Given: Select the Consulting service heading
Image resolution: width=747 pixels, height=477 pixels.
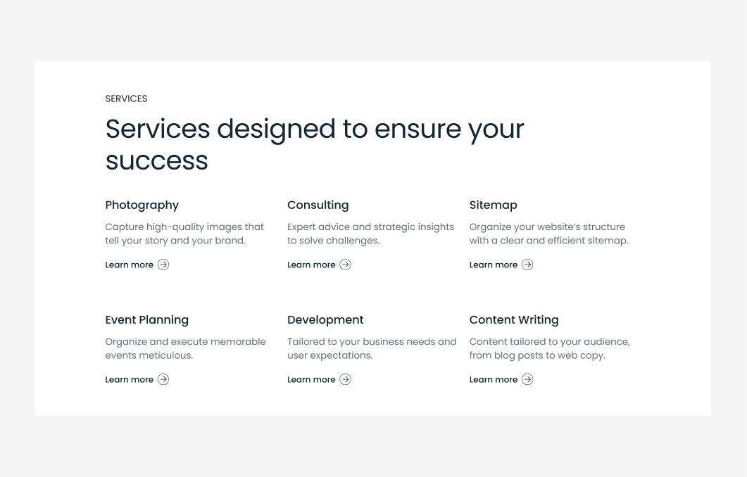Looking at the screenshot, I should pyautogui.click(x=318, y=205).
